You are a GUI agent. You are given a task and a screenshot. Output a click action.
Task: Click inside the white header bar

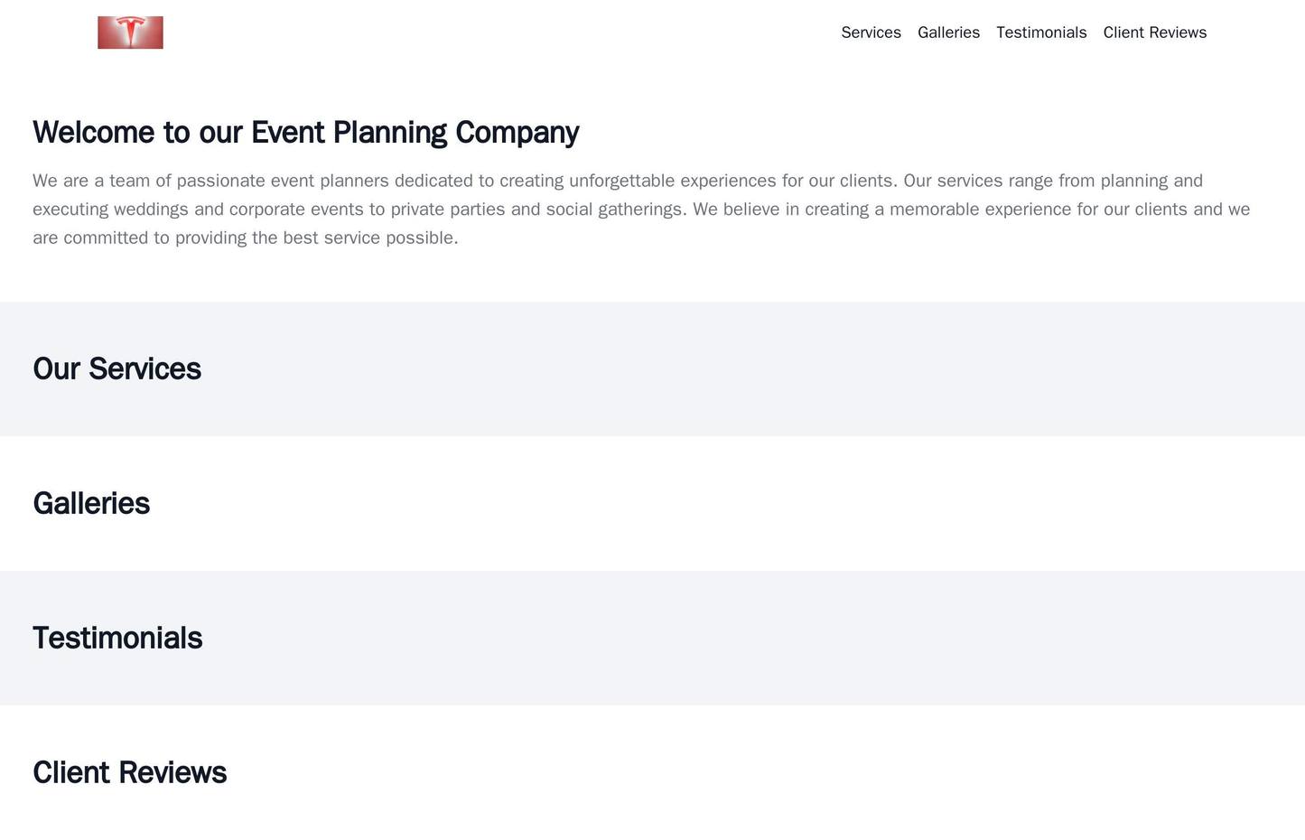[x=542, y=33]
